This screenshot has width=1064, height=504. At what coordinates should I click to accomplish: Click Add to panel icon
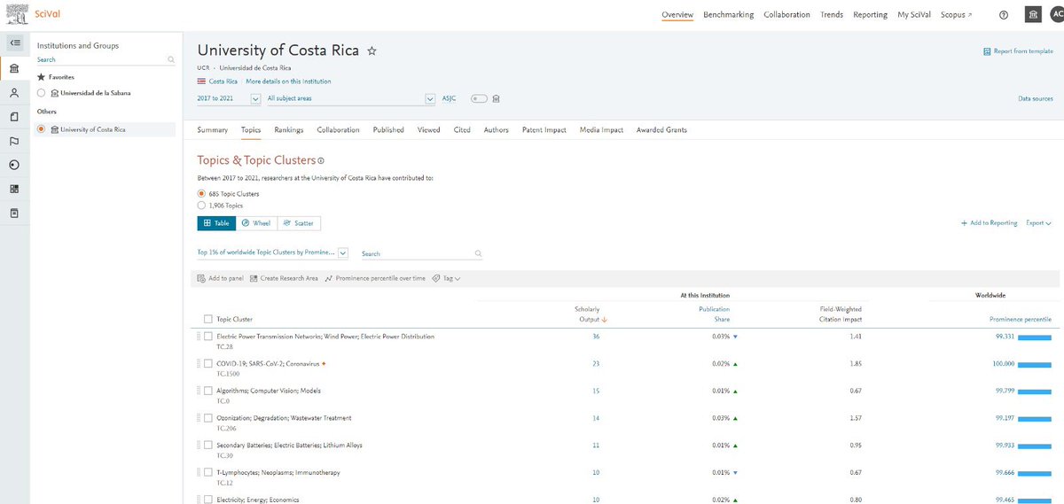(201, 278)
